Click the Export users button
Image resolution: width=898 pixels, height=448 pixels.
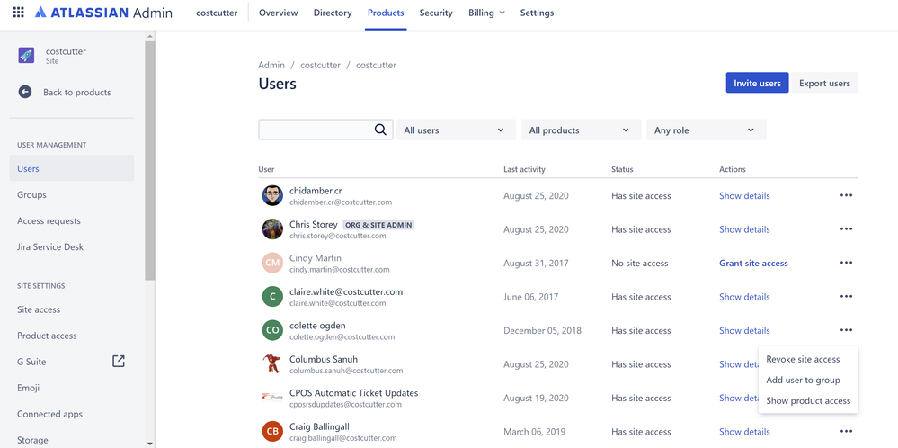point(824,83)
